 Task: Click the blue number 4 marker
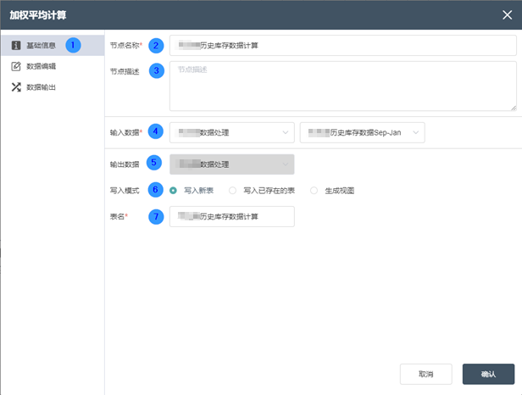click(155, 131)
